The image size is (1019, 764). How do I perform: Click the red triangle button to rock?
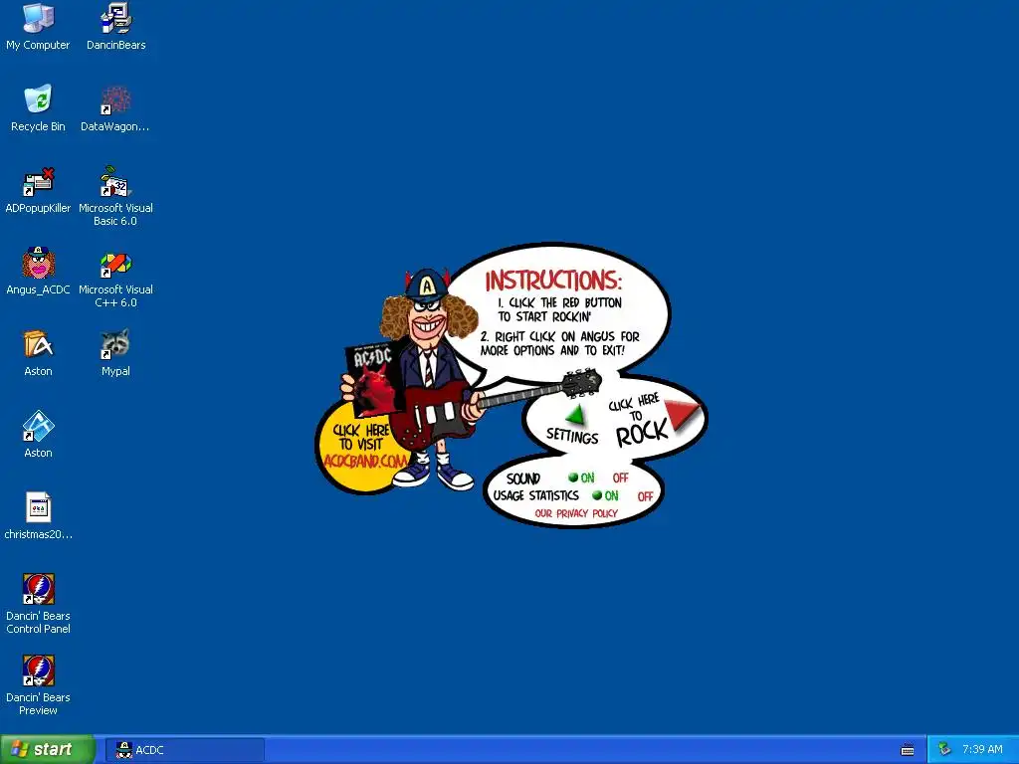(681, 415)
